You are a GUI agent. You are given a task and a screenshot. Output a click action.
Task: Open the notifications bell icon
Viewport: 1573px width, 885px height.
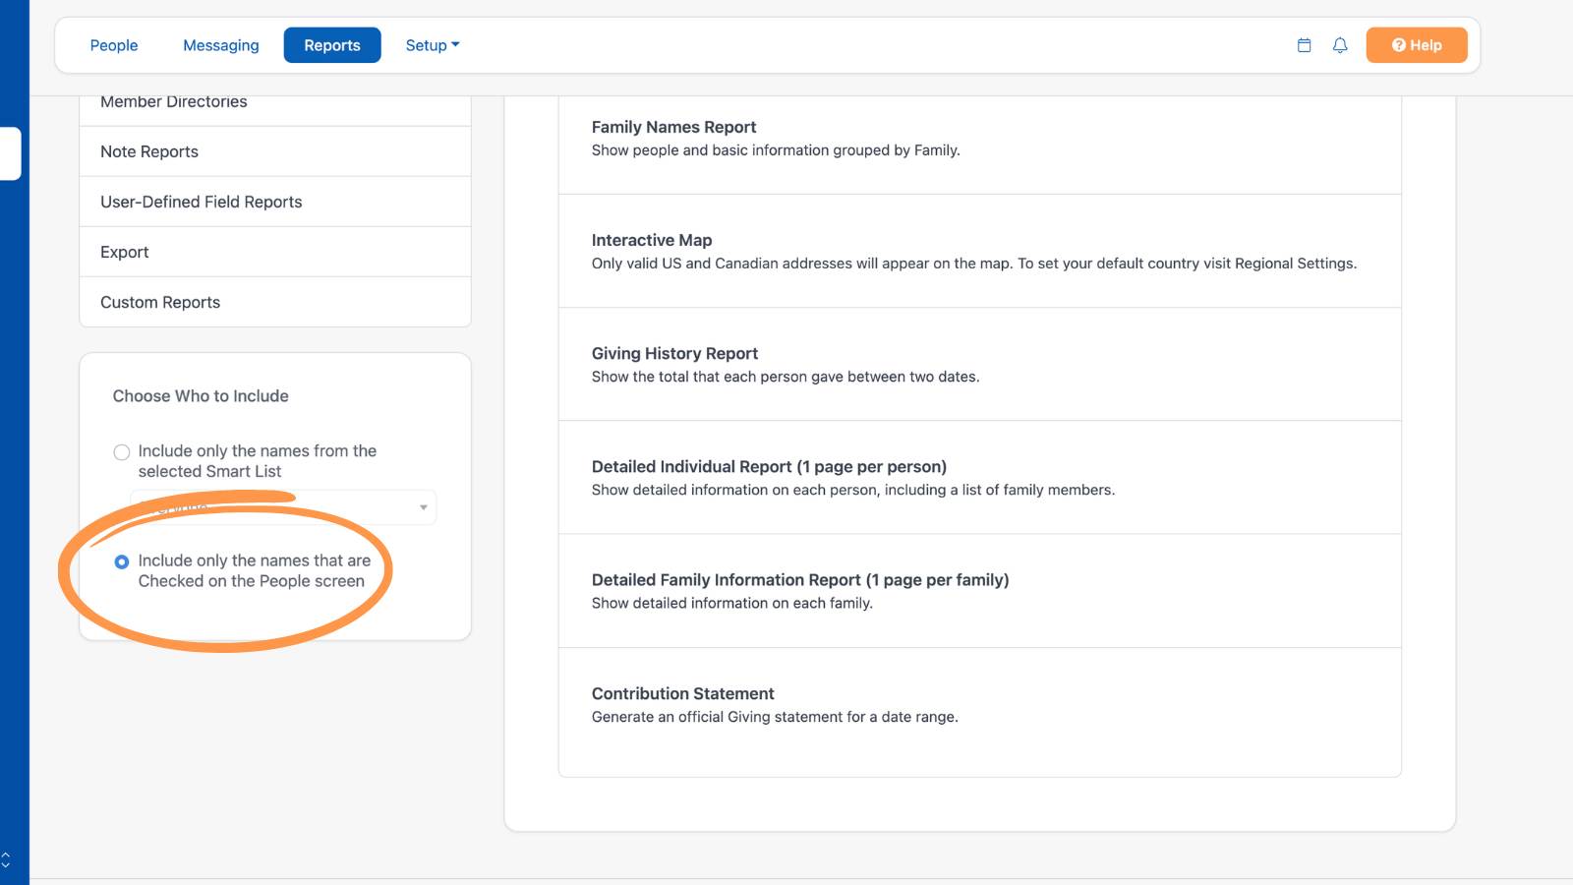[1340, 45]
